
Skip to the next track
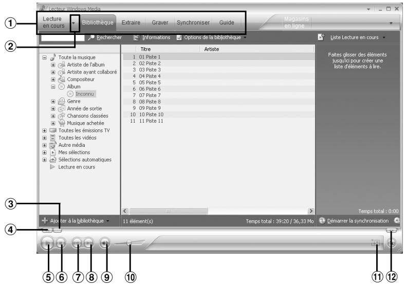pos(88,243)
